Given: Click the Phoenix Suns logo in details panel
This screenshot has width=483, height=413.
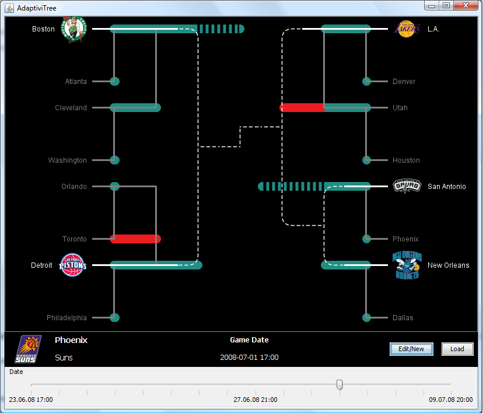Looking at the screenshot, I should [x=28, y=349].
